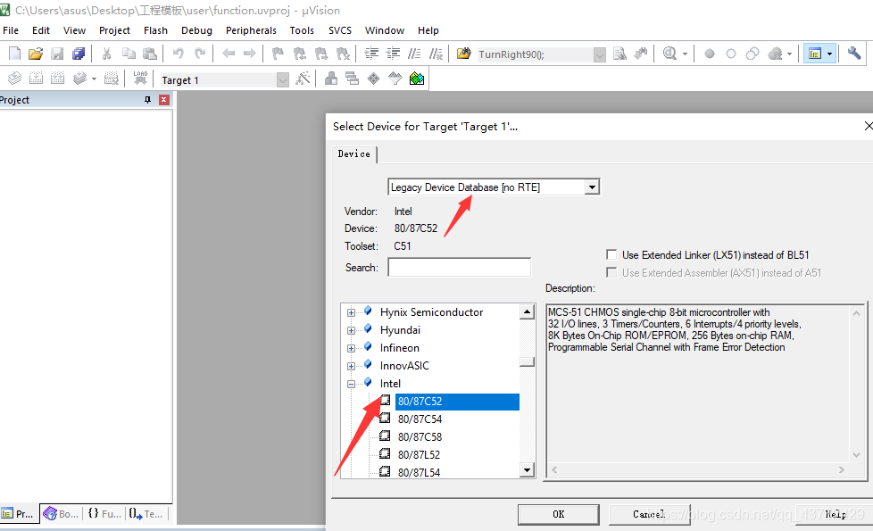Click the File Extensions books icon
This screenshot has width=873, height=531.
pyautogui.click(x=330, y=79)
